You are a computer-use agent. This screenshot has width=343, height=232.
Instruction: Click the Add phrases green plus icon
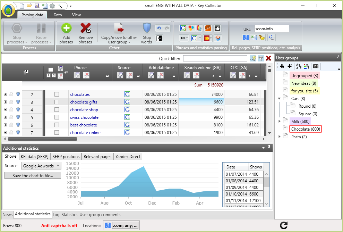point(66,28)
